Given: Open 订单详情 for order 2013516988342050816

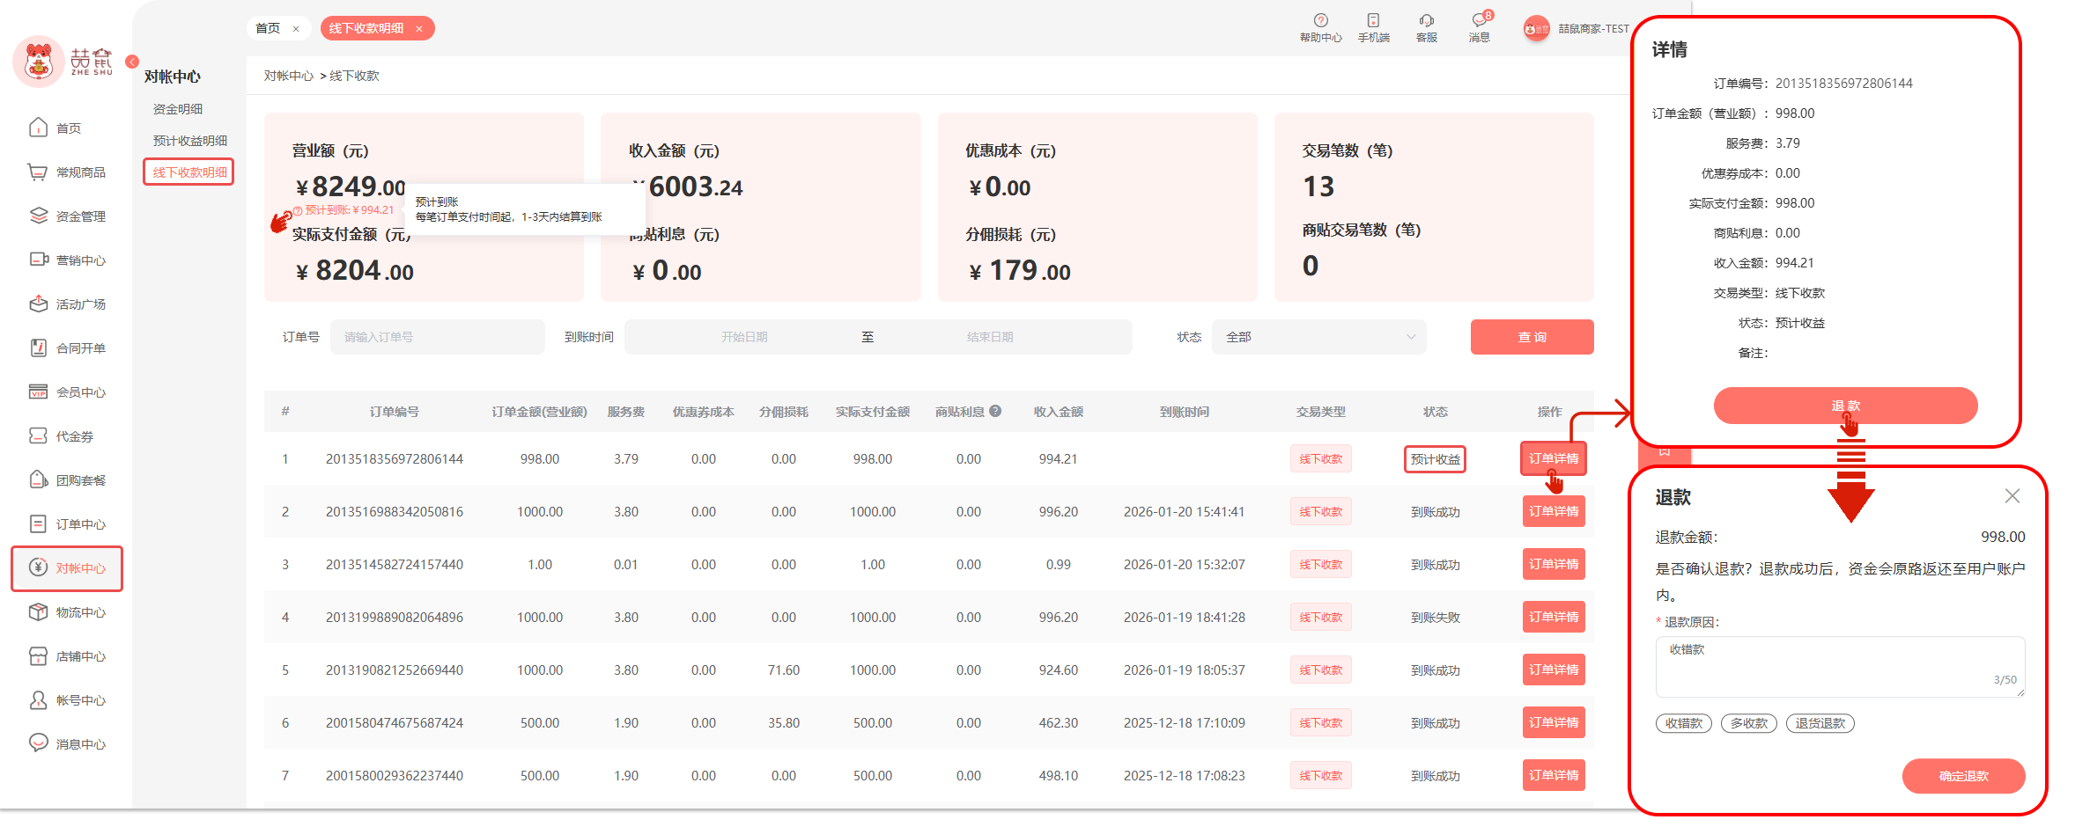Looking at the screenshot, I should (x=1554, y=511).
